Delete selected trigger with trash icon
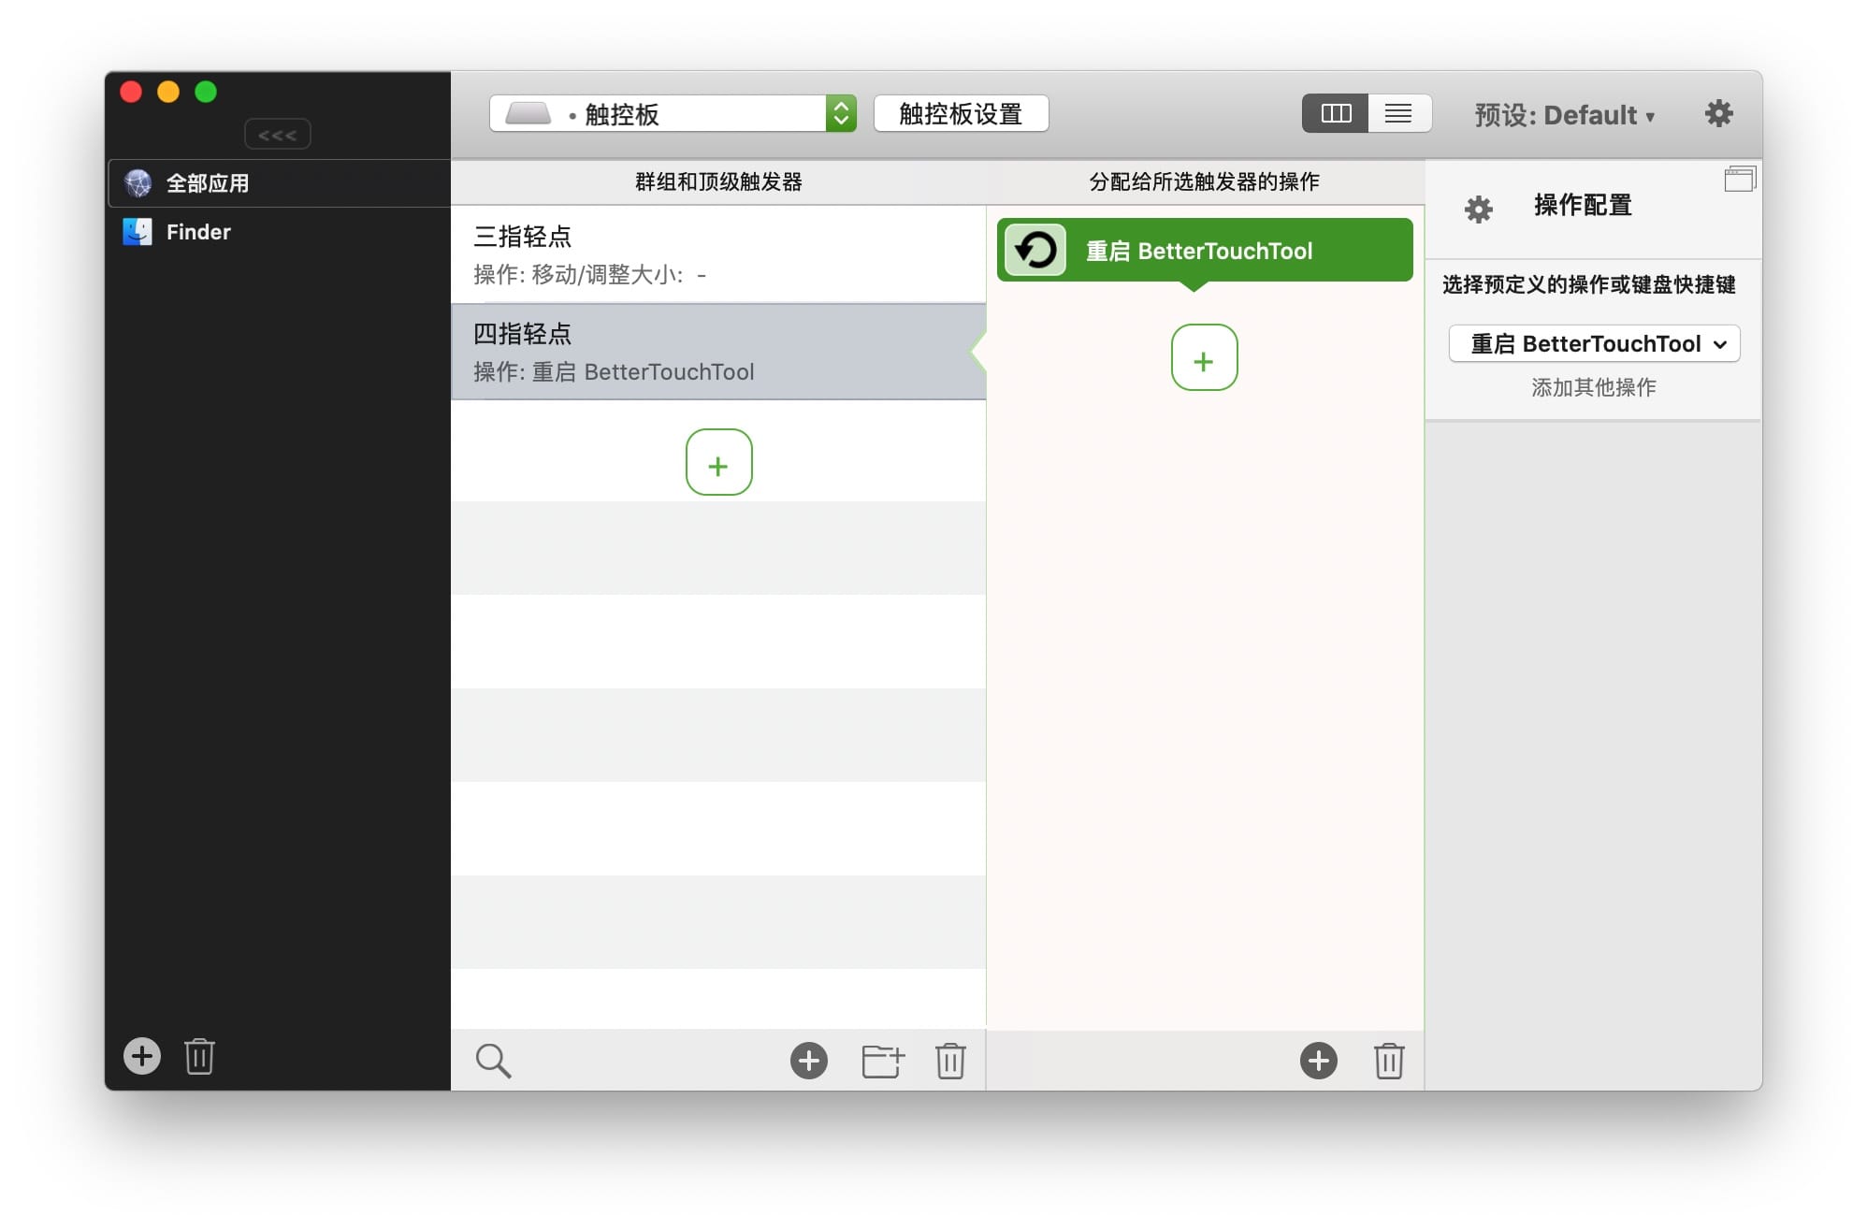Viewport: 1867px width, 1229px height. pyautogui.click(x=950, y=1061)
